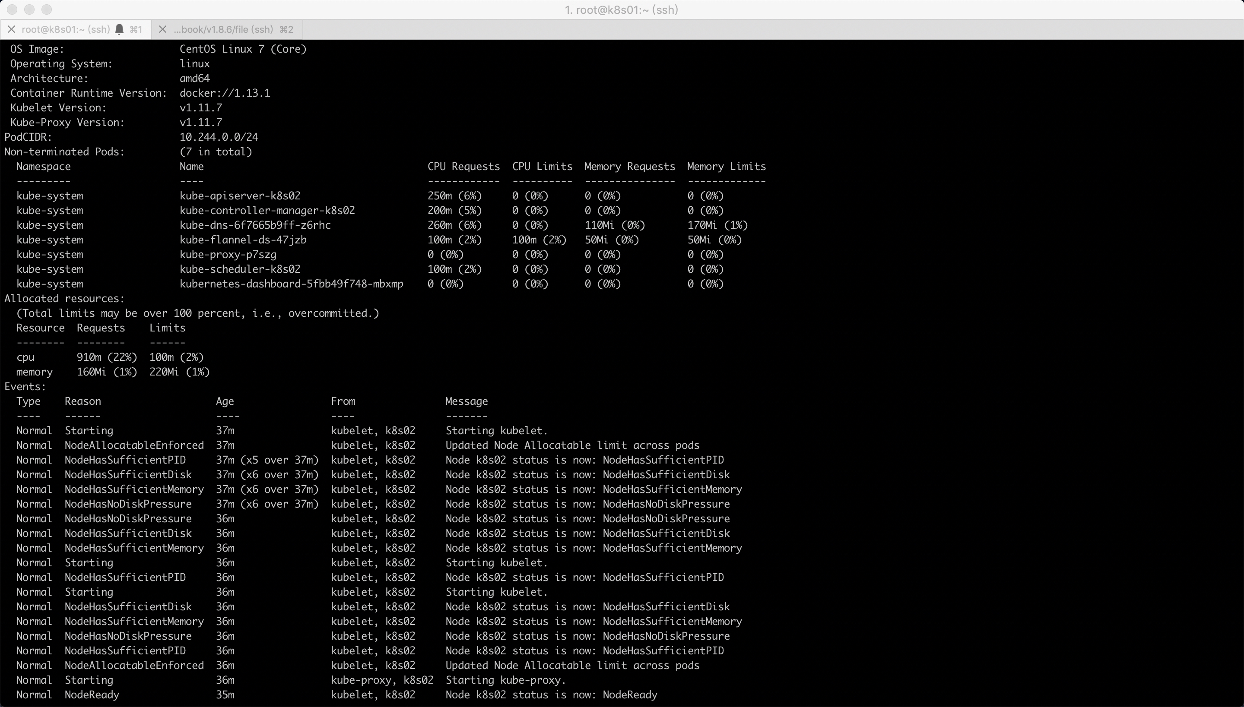The image size is (1244, 707).
Task: Click the docker://1.13.1 runtime version text
Action: pos(225,93)
